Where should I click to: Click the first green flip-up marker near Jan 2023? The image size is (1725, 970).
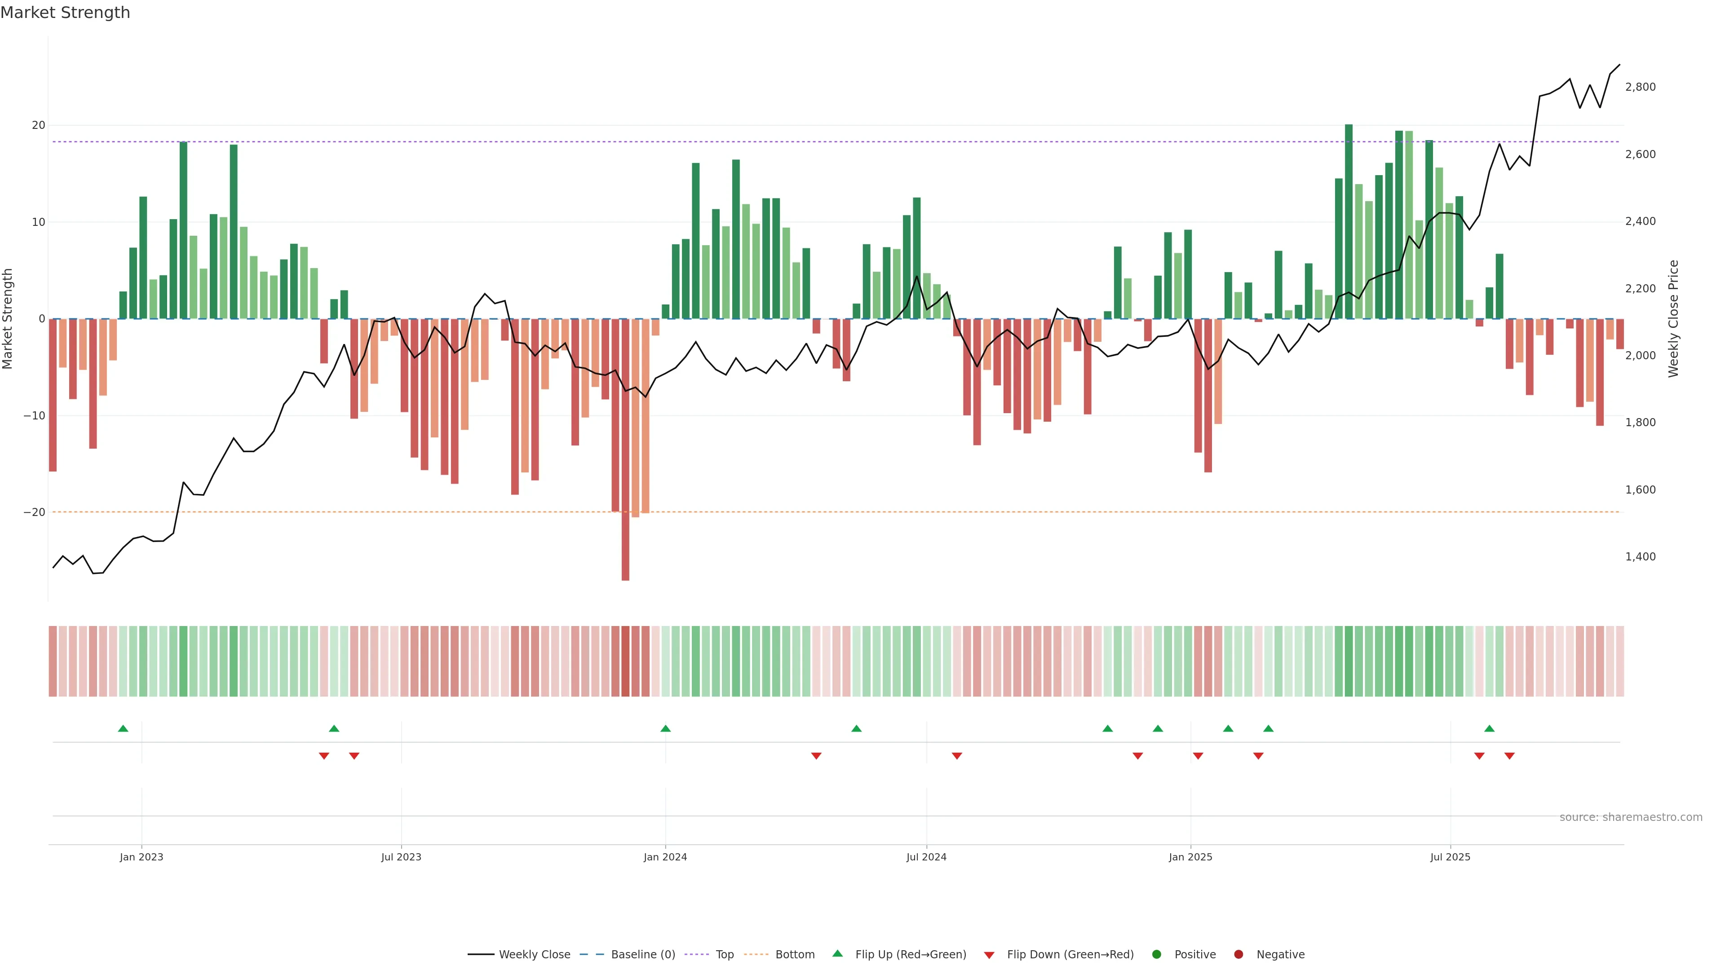(x=123, y=728)
